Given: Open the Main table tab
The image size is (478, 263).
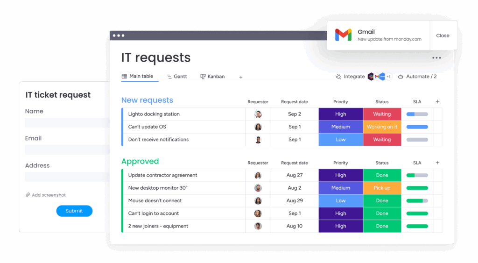Looking at the screenshot, I should pyautogui.click(x=137, y=76).
